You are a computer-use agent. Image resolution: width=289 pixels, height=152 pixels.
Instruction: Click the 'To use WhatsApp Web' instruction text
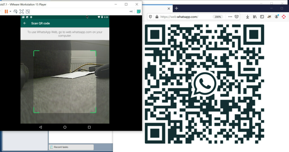click(x=65, y=34)
